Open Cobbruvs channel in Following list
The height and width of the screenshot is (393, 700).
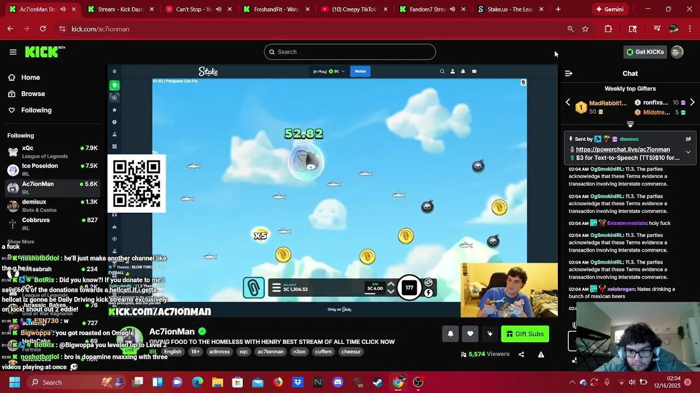[52, 224]
